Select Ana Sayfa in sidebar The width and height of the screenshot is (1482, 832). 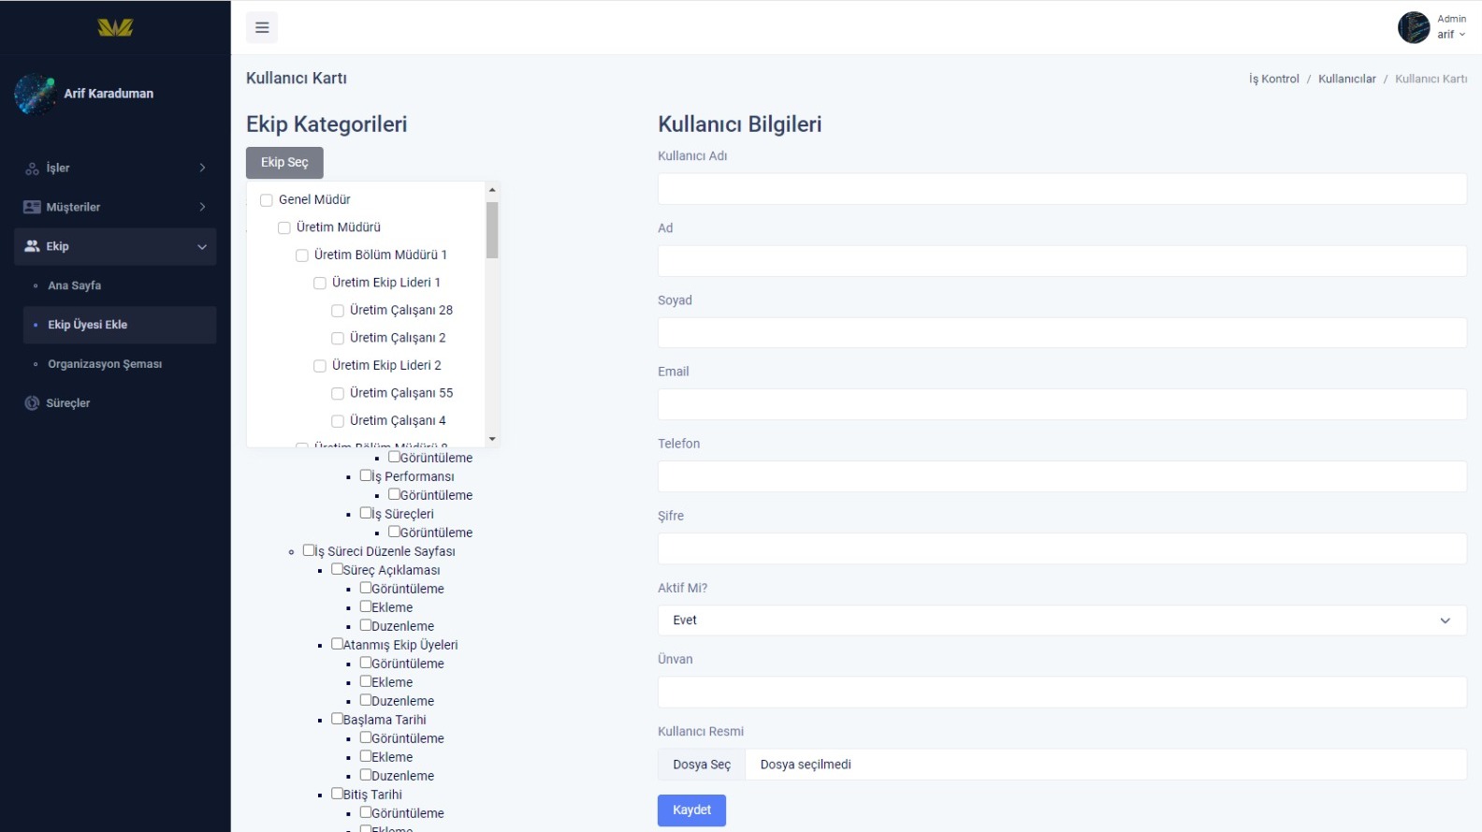pos(75,285)
